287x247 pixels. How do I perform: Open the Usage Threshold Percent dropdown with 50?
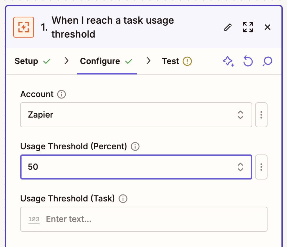coord(136,167)
